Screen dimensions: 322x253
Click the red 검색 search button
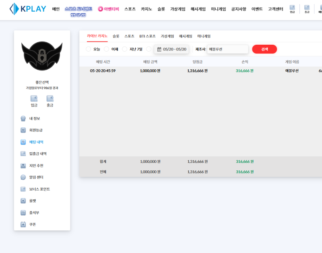[264, 49]
